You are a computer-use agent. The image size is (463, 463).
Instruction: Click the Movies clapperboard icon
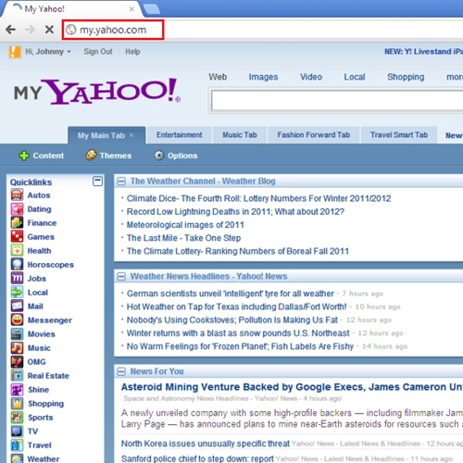pos(17,334)
